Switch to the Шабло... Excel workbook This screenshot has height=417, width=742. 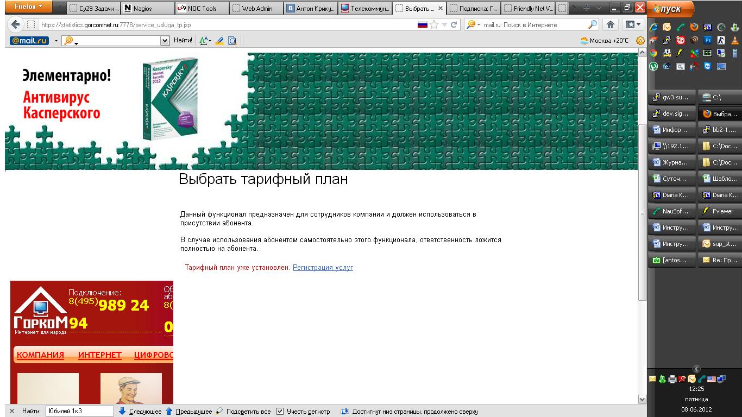(x=720, y=179)
